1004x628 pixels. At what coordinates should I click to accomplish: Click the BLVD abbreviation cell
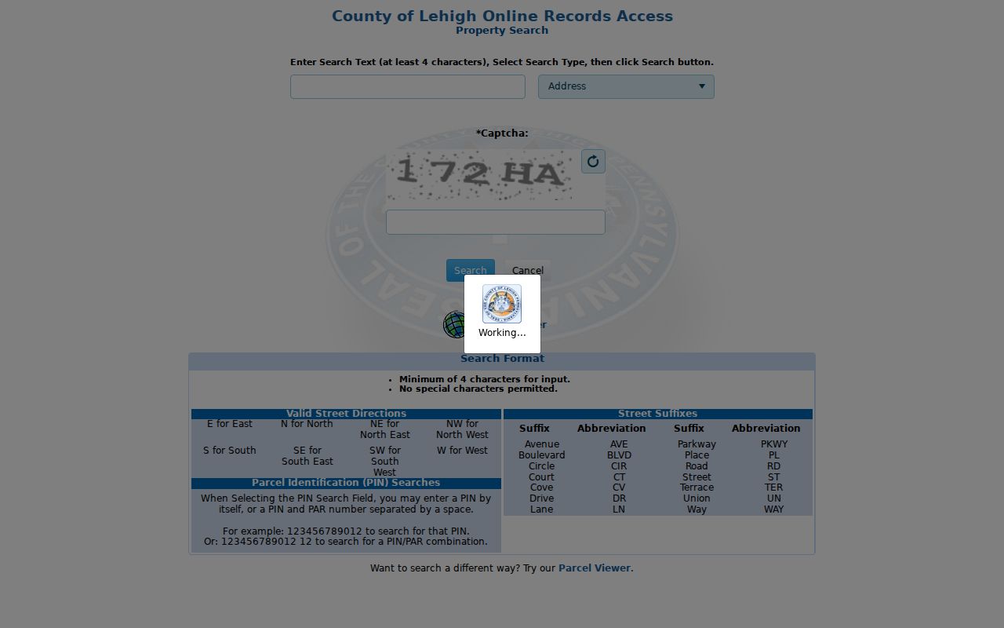click(619, 455)
